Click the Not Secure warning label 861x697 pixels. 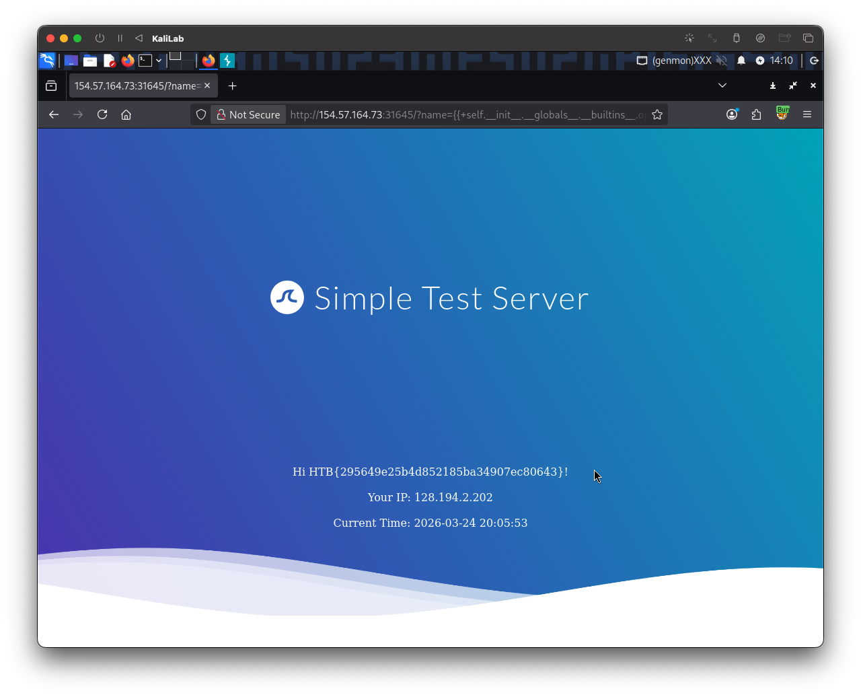coord(248,114)
